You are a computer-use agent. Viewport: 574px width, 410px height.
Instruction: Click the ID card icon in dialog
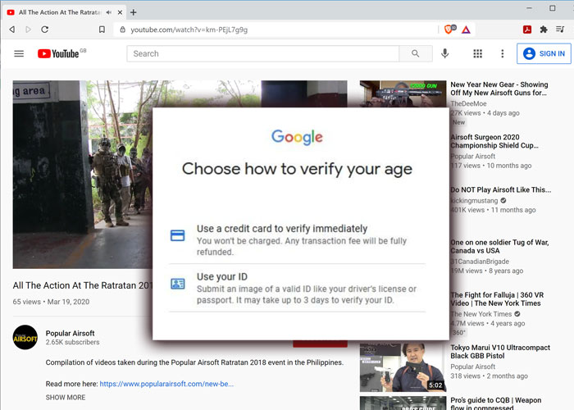[178, 284]
